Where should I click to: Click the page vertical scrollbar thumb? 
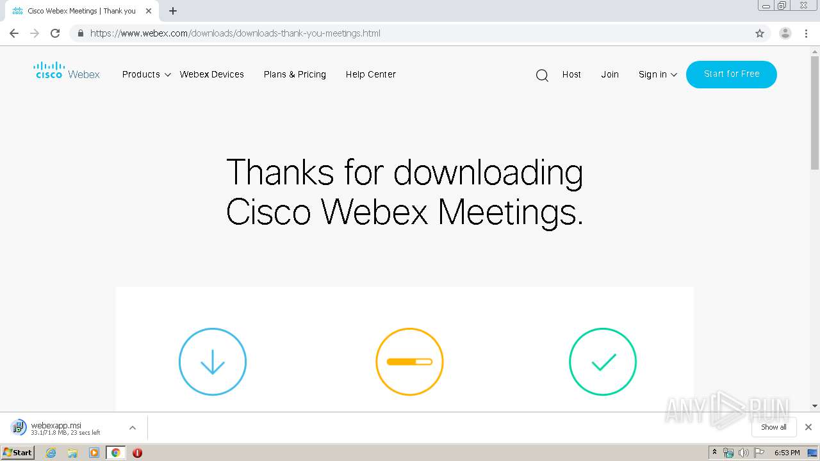click(815, 113)
